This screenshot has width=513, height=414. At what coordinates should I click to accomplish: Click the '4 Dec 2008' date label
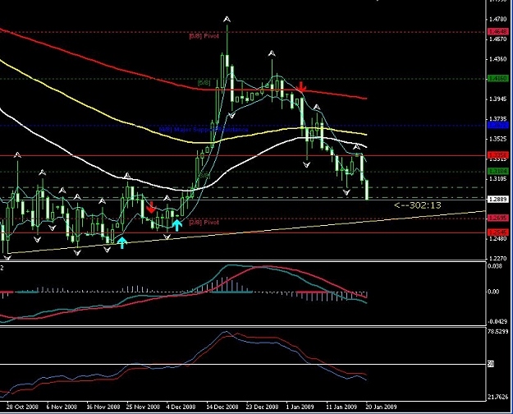[x=181, y=407]
